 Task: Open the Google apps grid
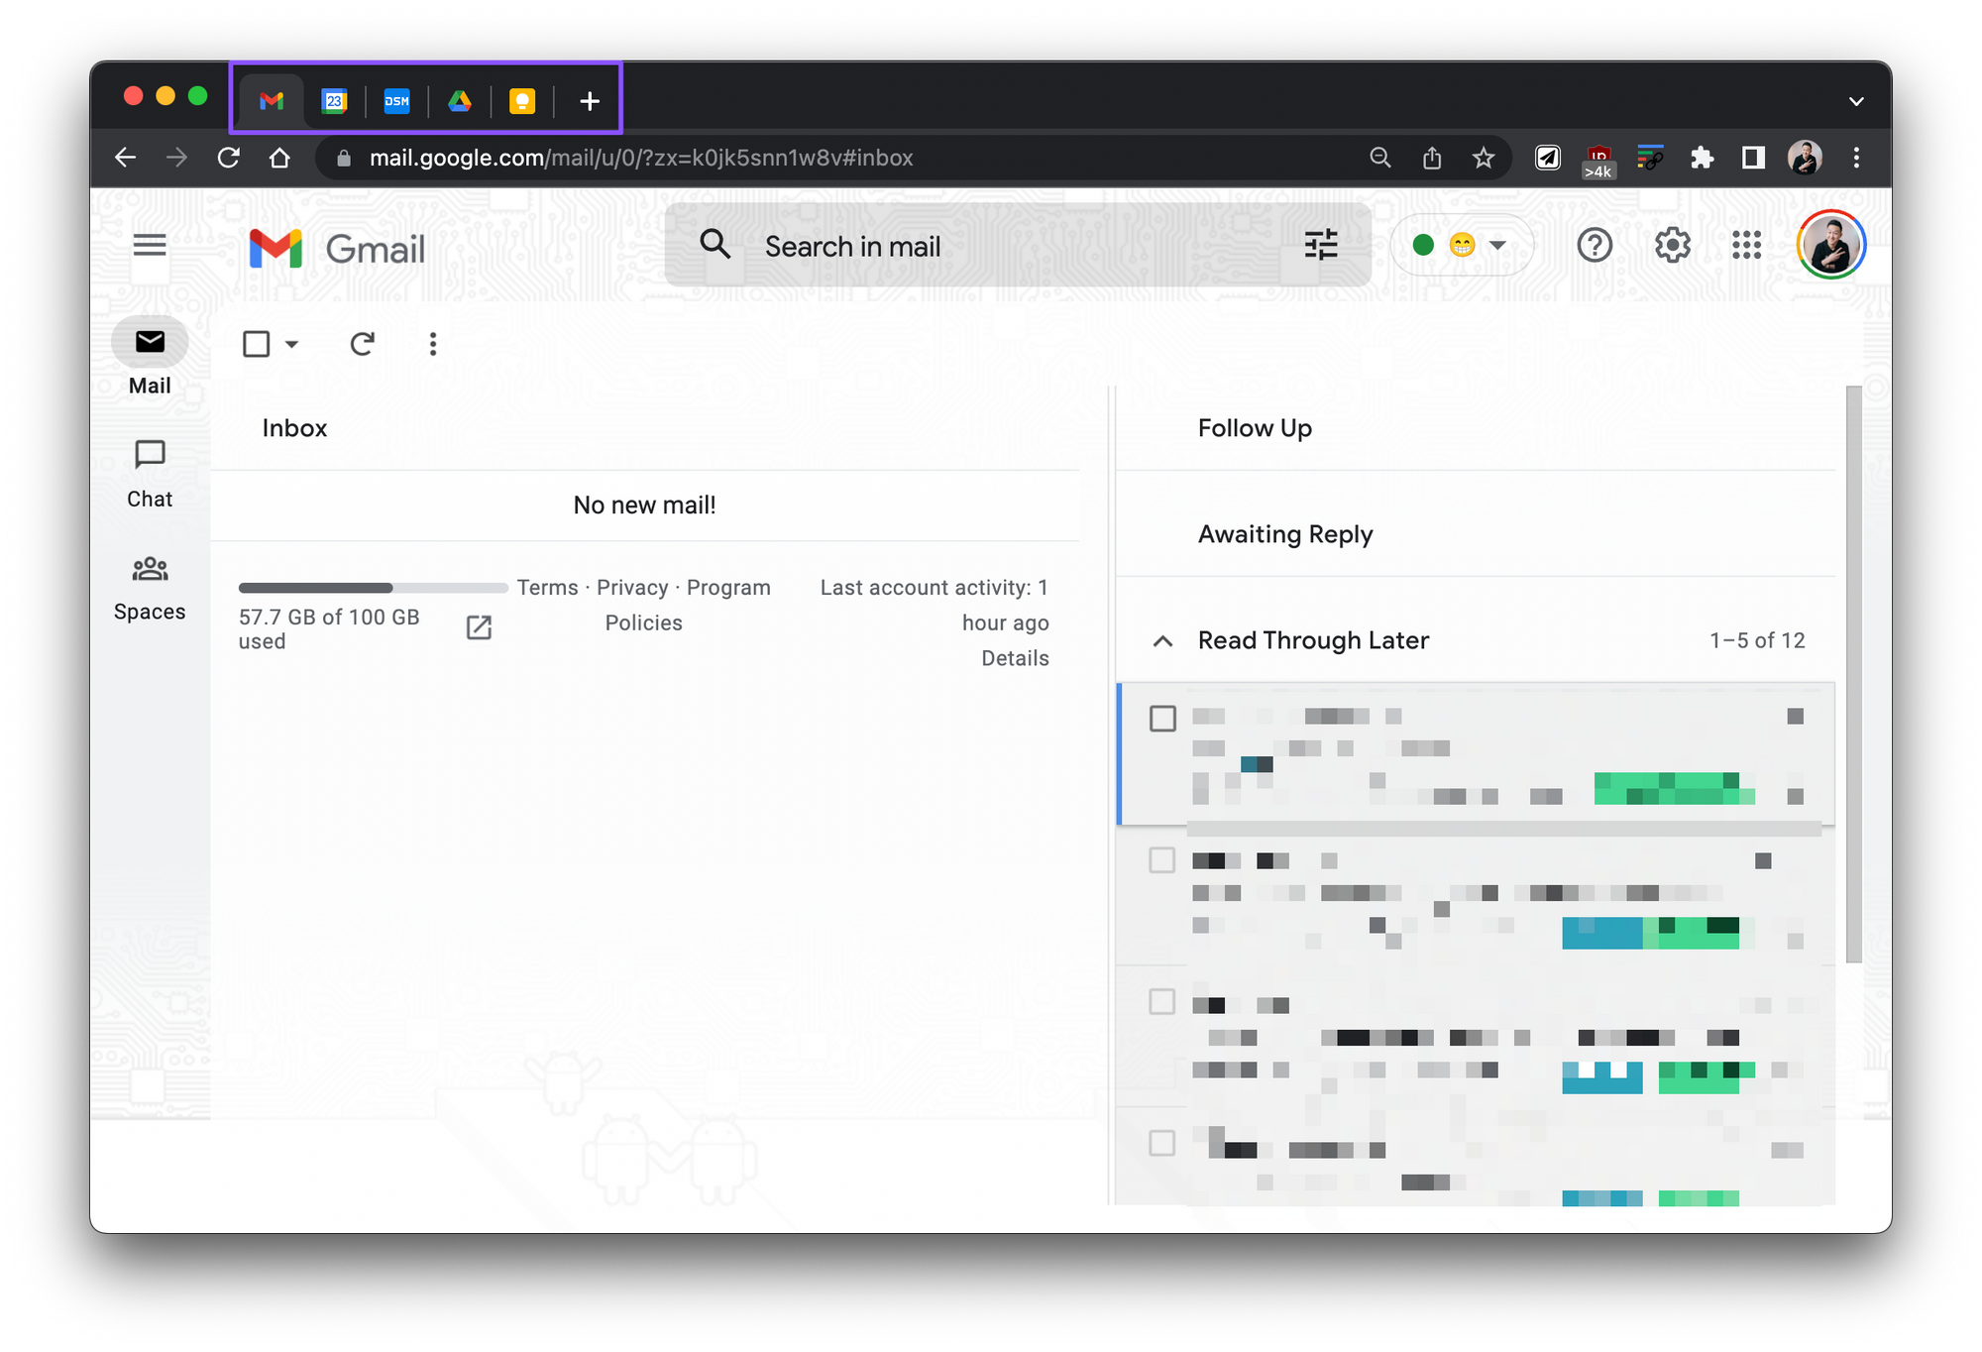[x=1746, y=245]
